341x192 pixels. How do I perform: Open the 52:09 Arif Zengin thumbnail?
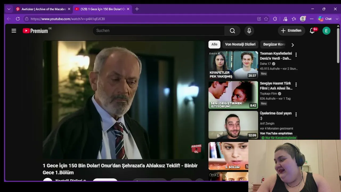pyautogui.click(x=233, y=125)
